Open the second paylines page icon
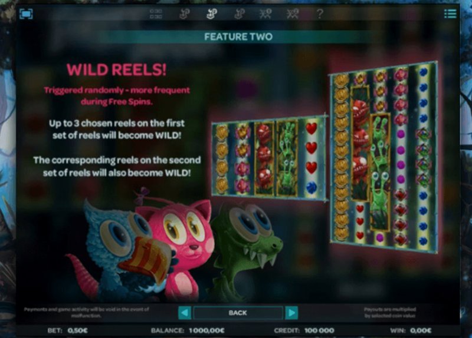 [293, 14]
